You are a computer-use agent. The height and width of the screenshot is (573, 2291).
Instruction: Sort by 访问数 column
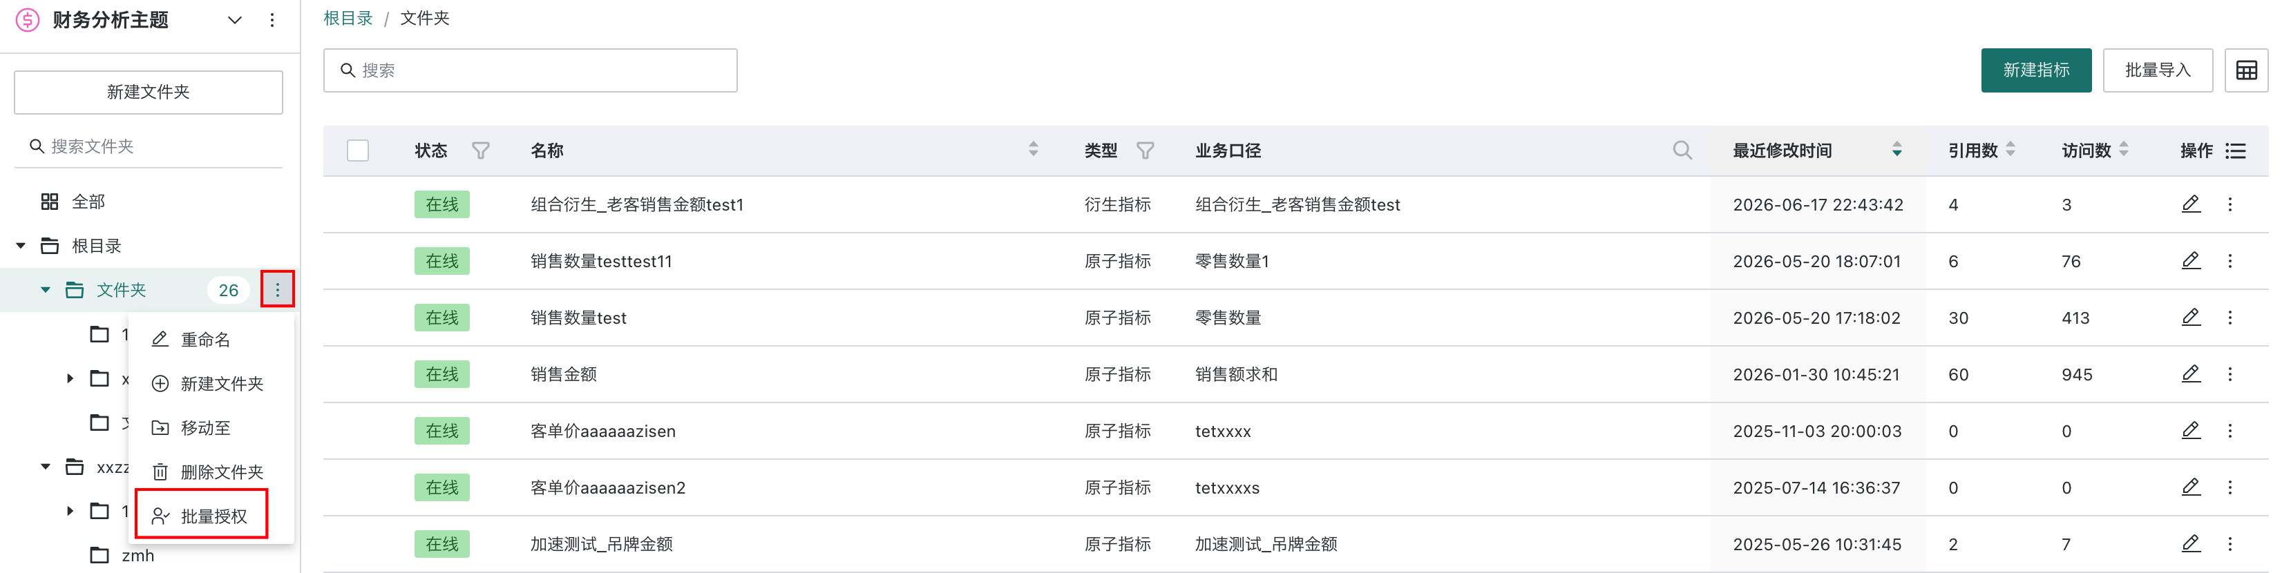(x=2124, y=149)
